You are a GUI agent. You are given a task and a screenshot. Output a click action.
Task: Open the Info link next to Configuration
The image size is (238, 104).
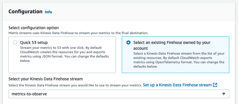49,12
